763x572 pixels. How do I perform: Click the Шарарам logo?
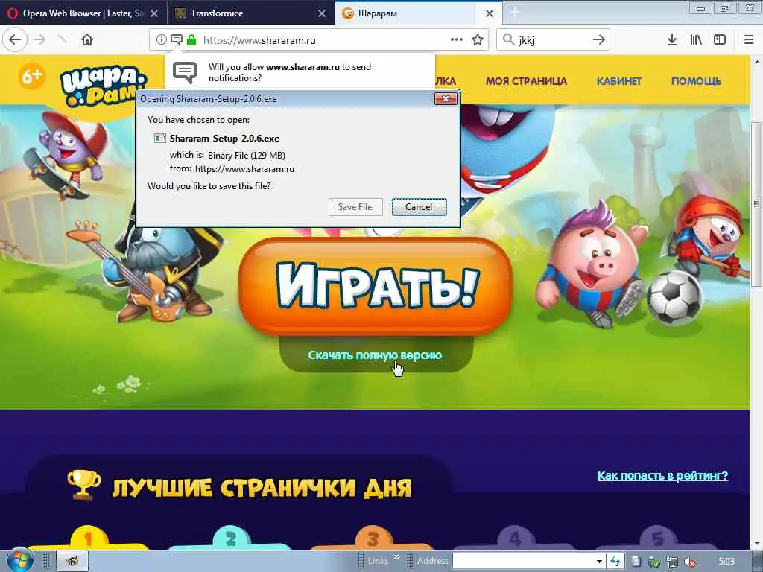103,85
